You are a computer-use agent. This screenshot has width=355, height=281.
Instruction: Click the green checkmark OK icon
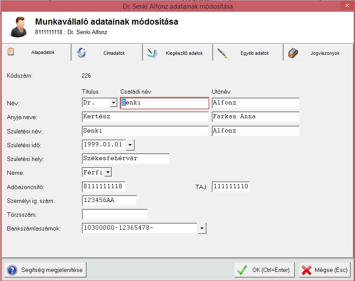242,270
